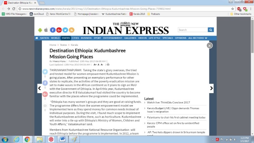254x143 pixels.
Task: Reload the page in Chrome
Action: (14, 9)
